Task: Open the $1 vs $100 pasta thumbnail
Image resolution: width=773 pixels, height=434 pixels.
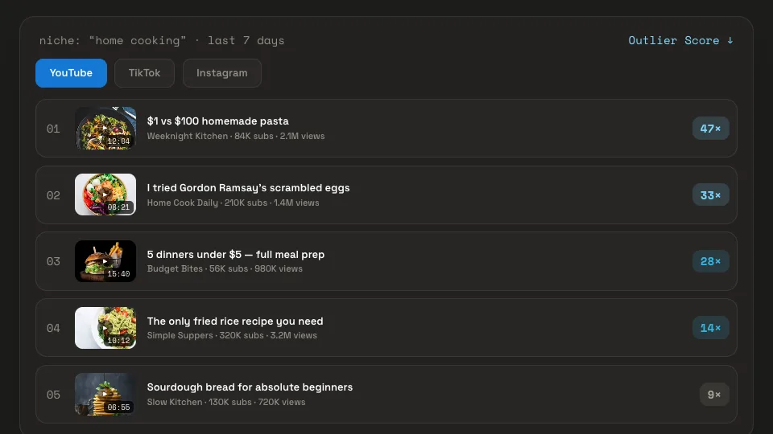Action: click(x=105, y=129)
